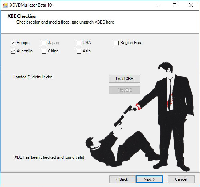Maximize the XDVDMulleter window
The height and width of the screenshot is (187, 200).
(175, 5)
